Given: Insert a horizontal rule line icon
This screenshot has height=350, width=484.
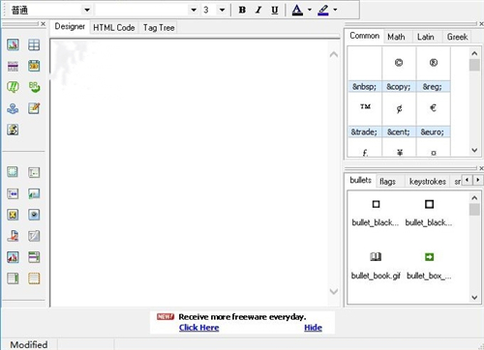Looking at the screenshot, I should pyautogui.click(x=13, y=66).
